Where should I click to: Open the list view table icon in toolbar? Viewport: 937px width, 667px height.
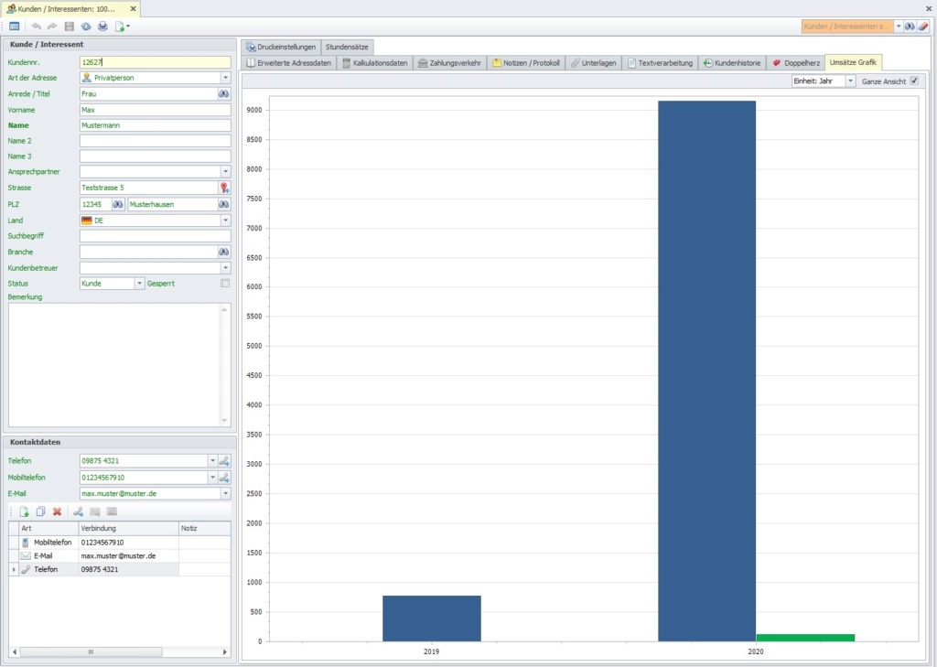15,27
